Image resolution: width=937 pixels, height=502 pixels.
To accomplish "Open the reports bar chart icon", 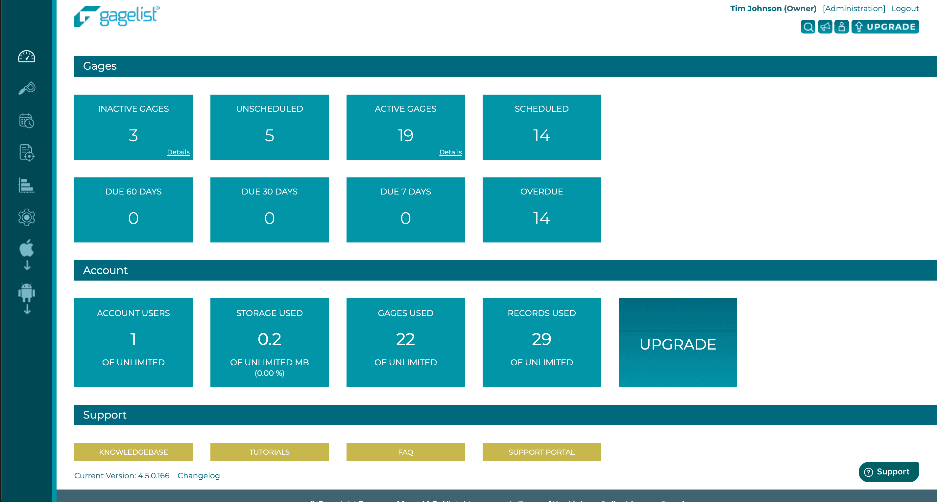I will [x=27, y=185].
